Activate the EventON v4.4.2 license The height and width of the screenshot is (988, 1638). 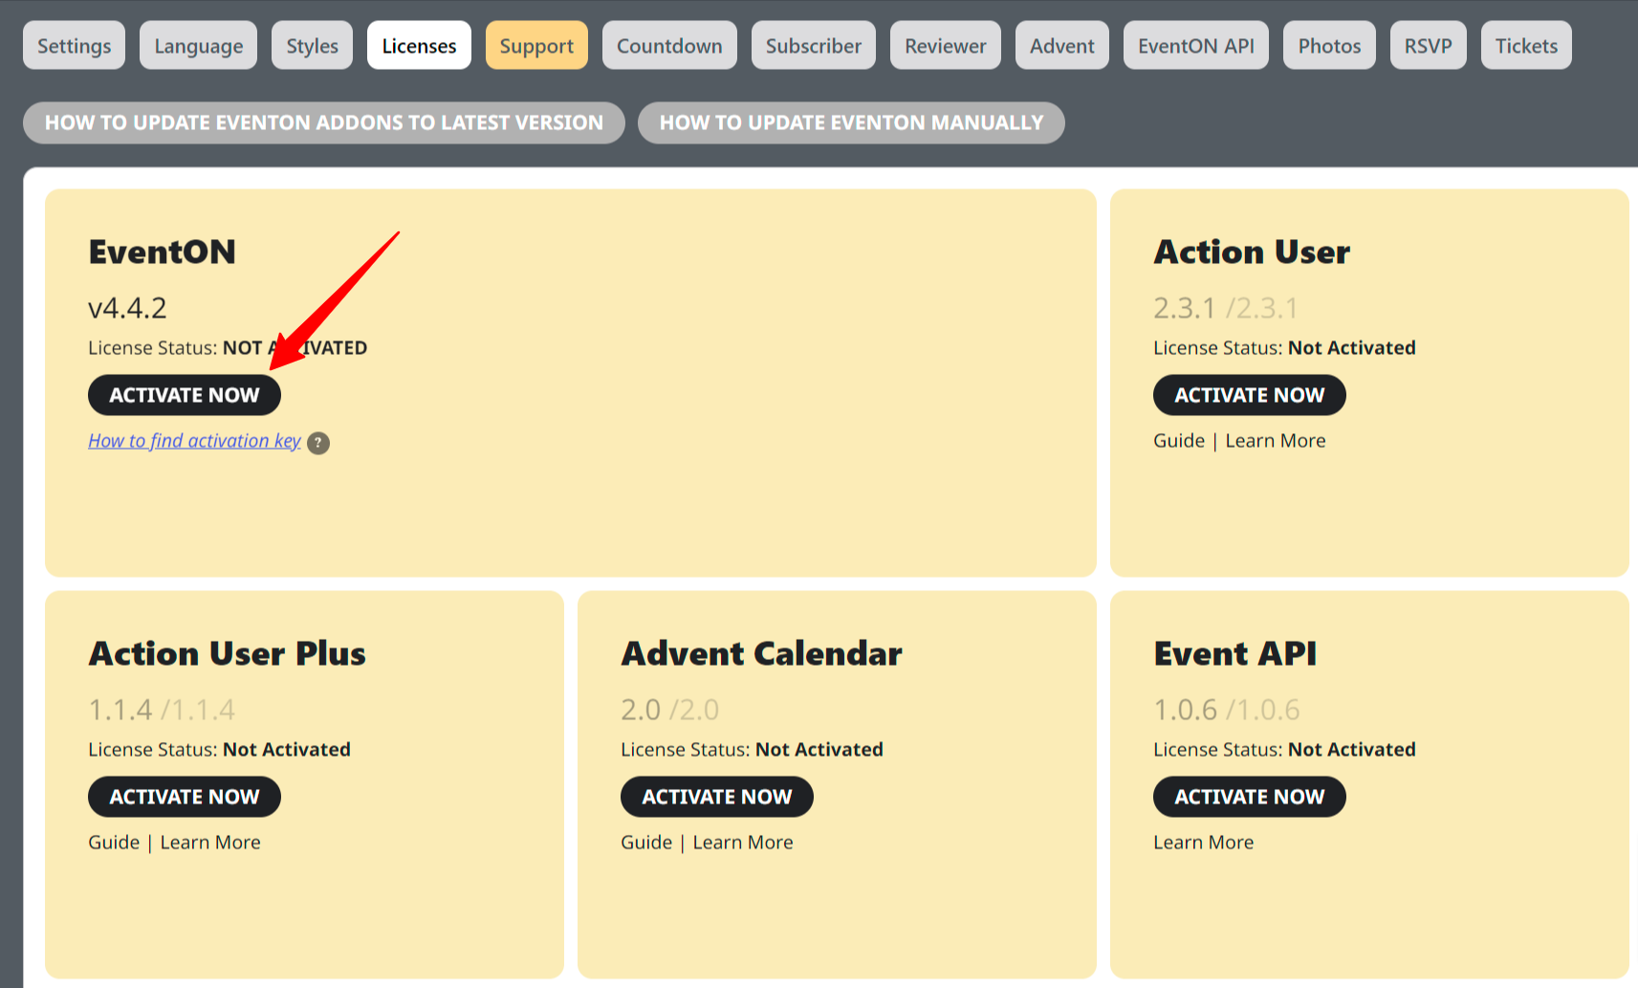[185, 395]
